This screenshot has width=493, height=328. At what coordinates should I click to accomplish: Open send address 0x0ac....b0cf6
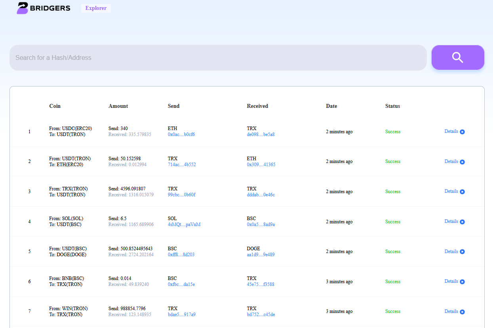point(181,134)
